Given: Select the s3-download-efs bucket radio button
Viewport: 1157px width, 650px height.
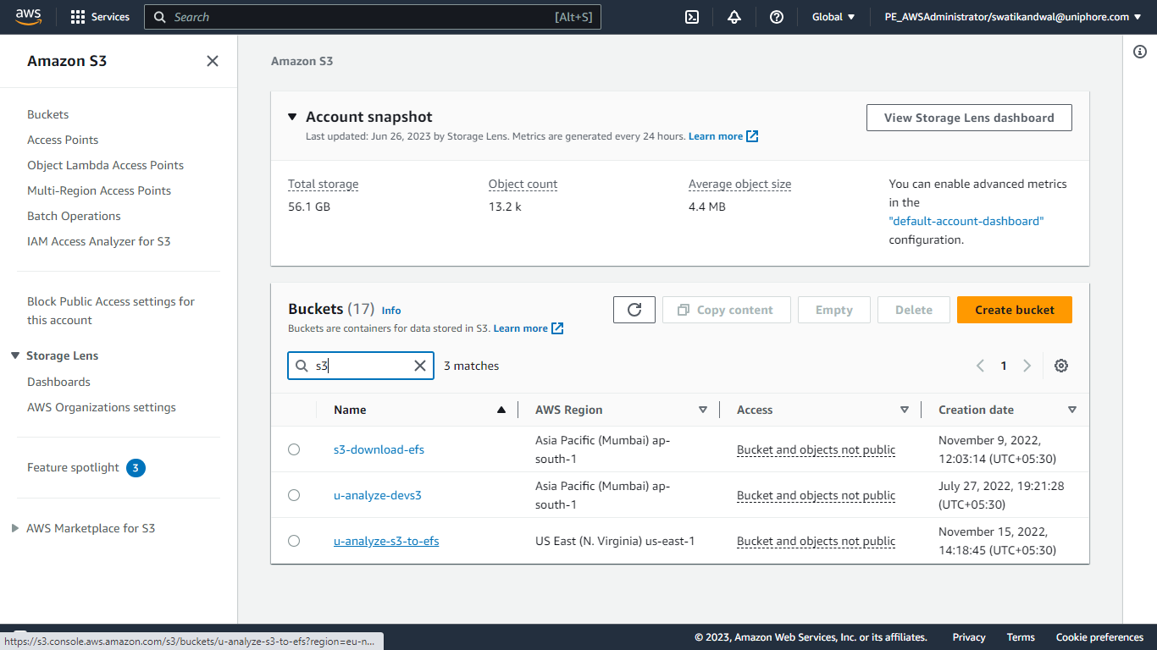Looking at the screenshot, I should [294, 449].
